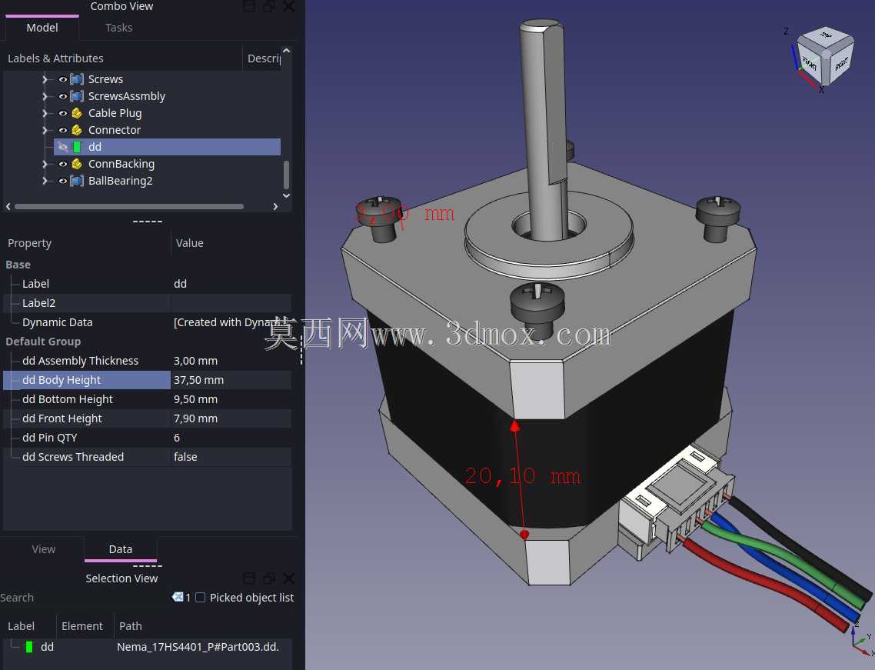Click the dd Front Height property
Screen dimensions: 875x670
coord(86,418)
